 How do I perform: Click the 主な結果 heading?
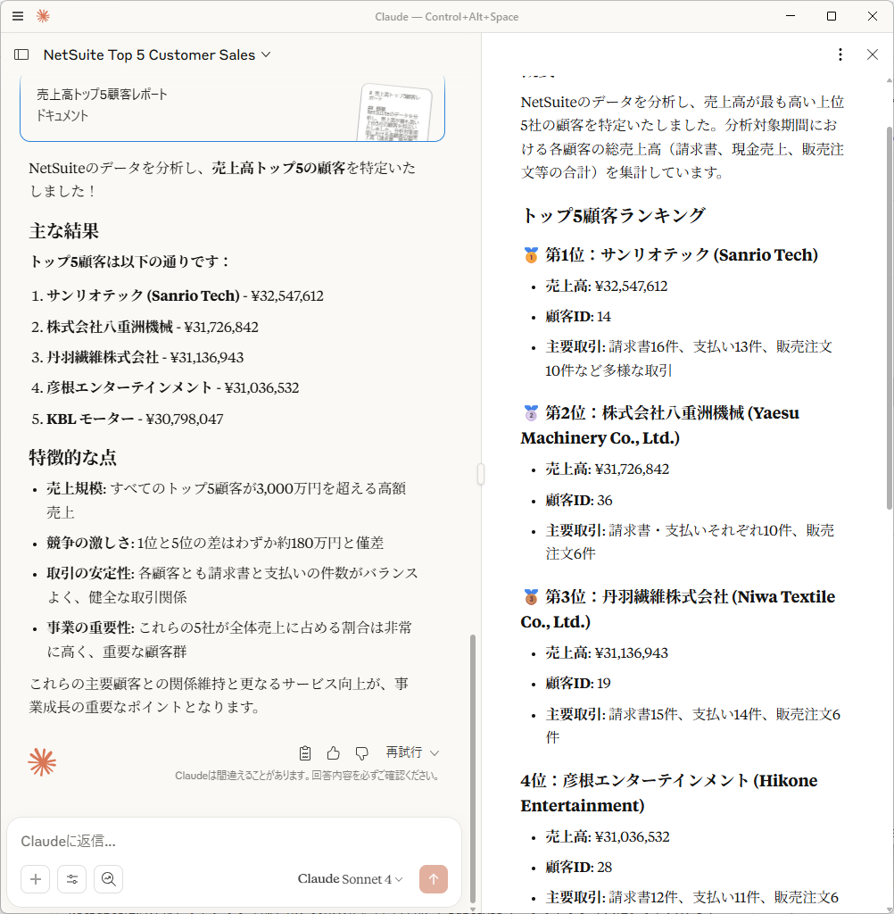pyautogui.click(x=64, y=231)
